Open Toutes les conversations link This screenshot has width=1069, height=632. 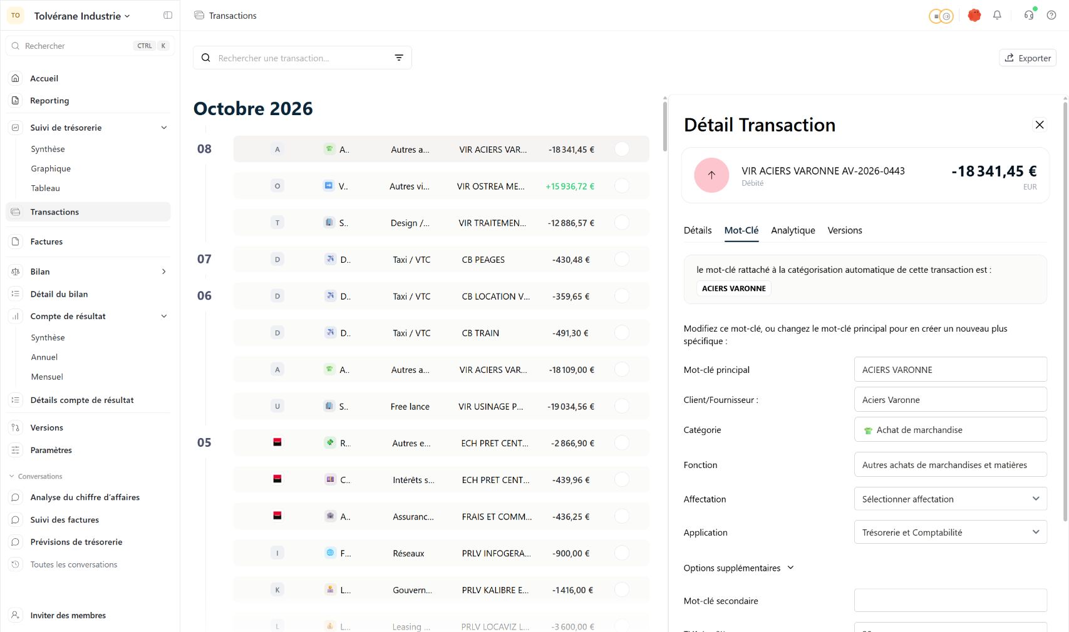pyautogui.click(x=74, y=564)
